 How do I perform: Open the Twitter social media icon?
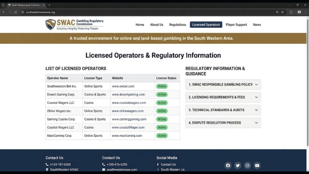click(x=238, y=166)
